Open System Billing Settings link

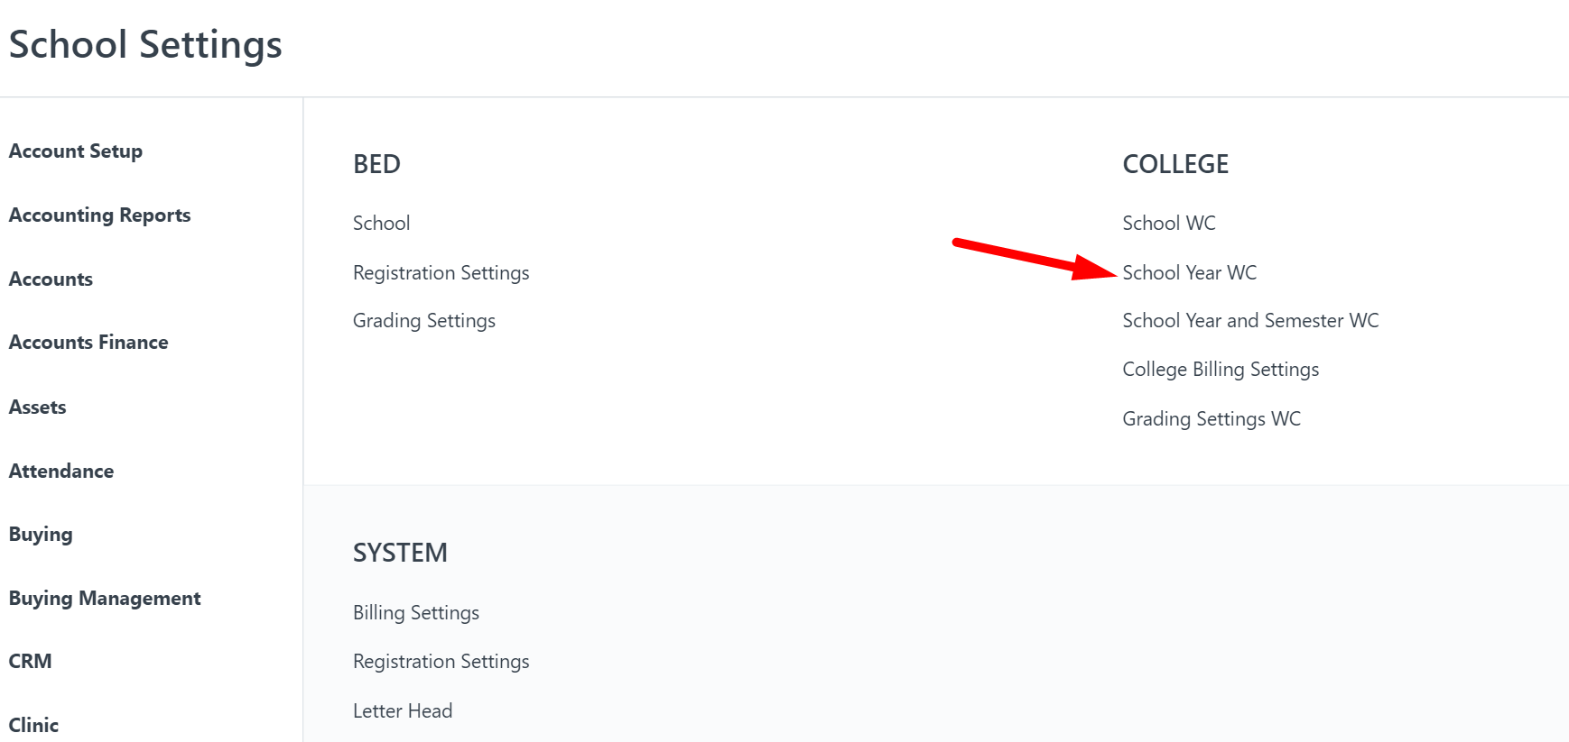[x=415, y=613]
